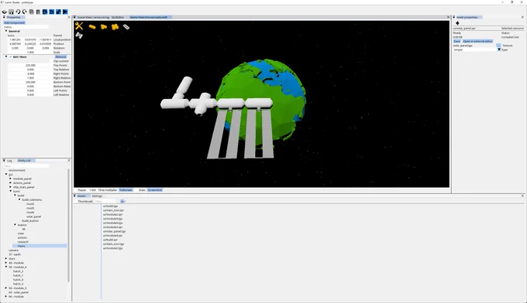This screenshot has height=303, width=527.
Task: Select the orange cross-shaped module icon
Action: (x=115, y=27)
